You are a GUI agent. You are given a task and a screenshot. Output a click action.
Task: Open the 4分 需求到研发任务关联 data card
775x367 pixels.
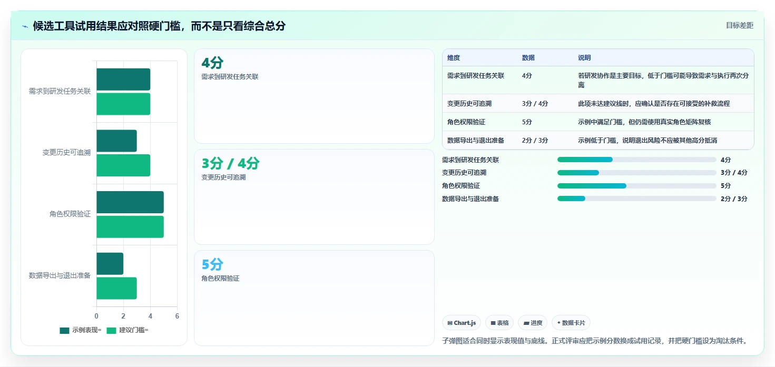tap(314, 96)
